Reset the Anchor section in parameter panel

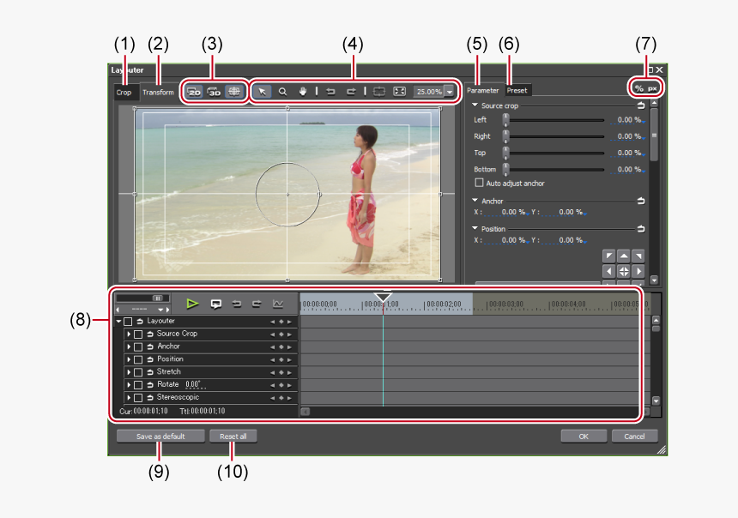tap(640, 201)
